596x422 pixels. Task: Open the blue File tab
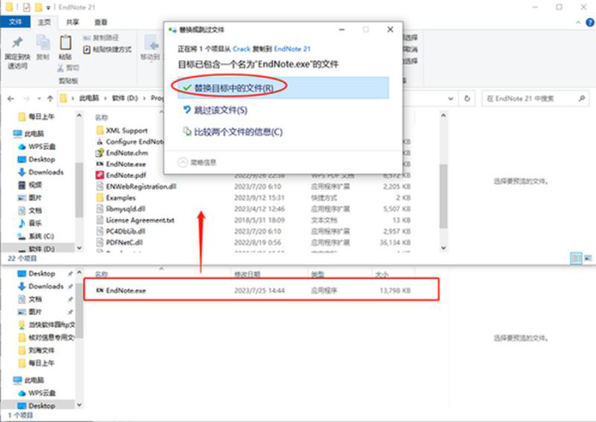tap(15, 22)
